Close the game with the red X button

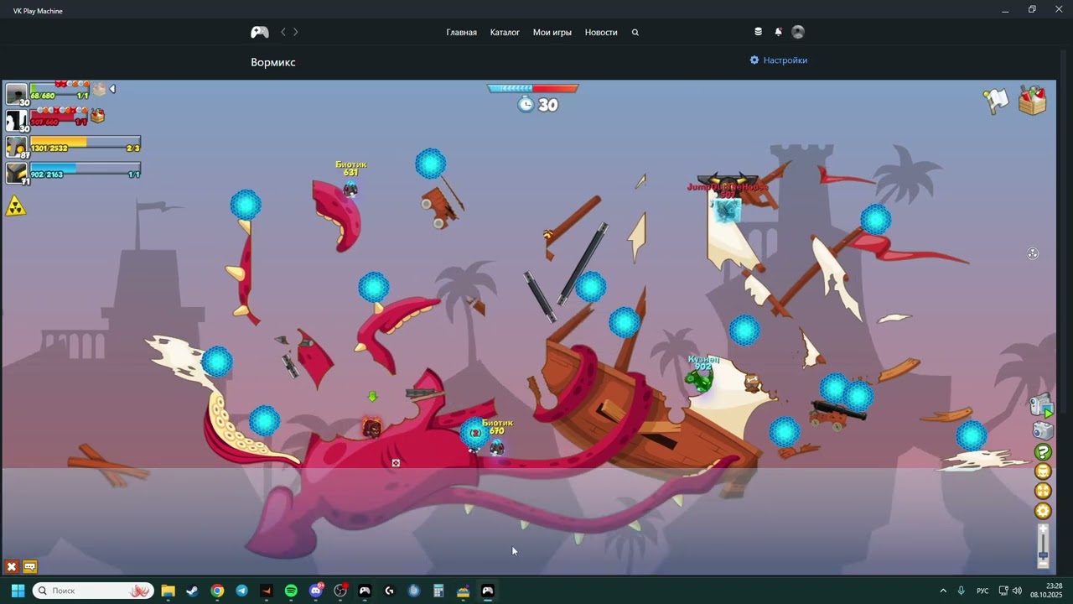click(12, 567)
